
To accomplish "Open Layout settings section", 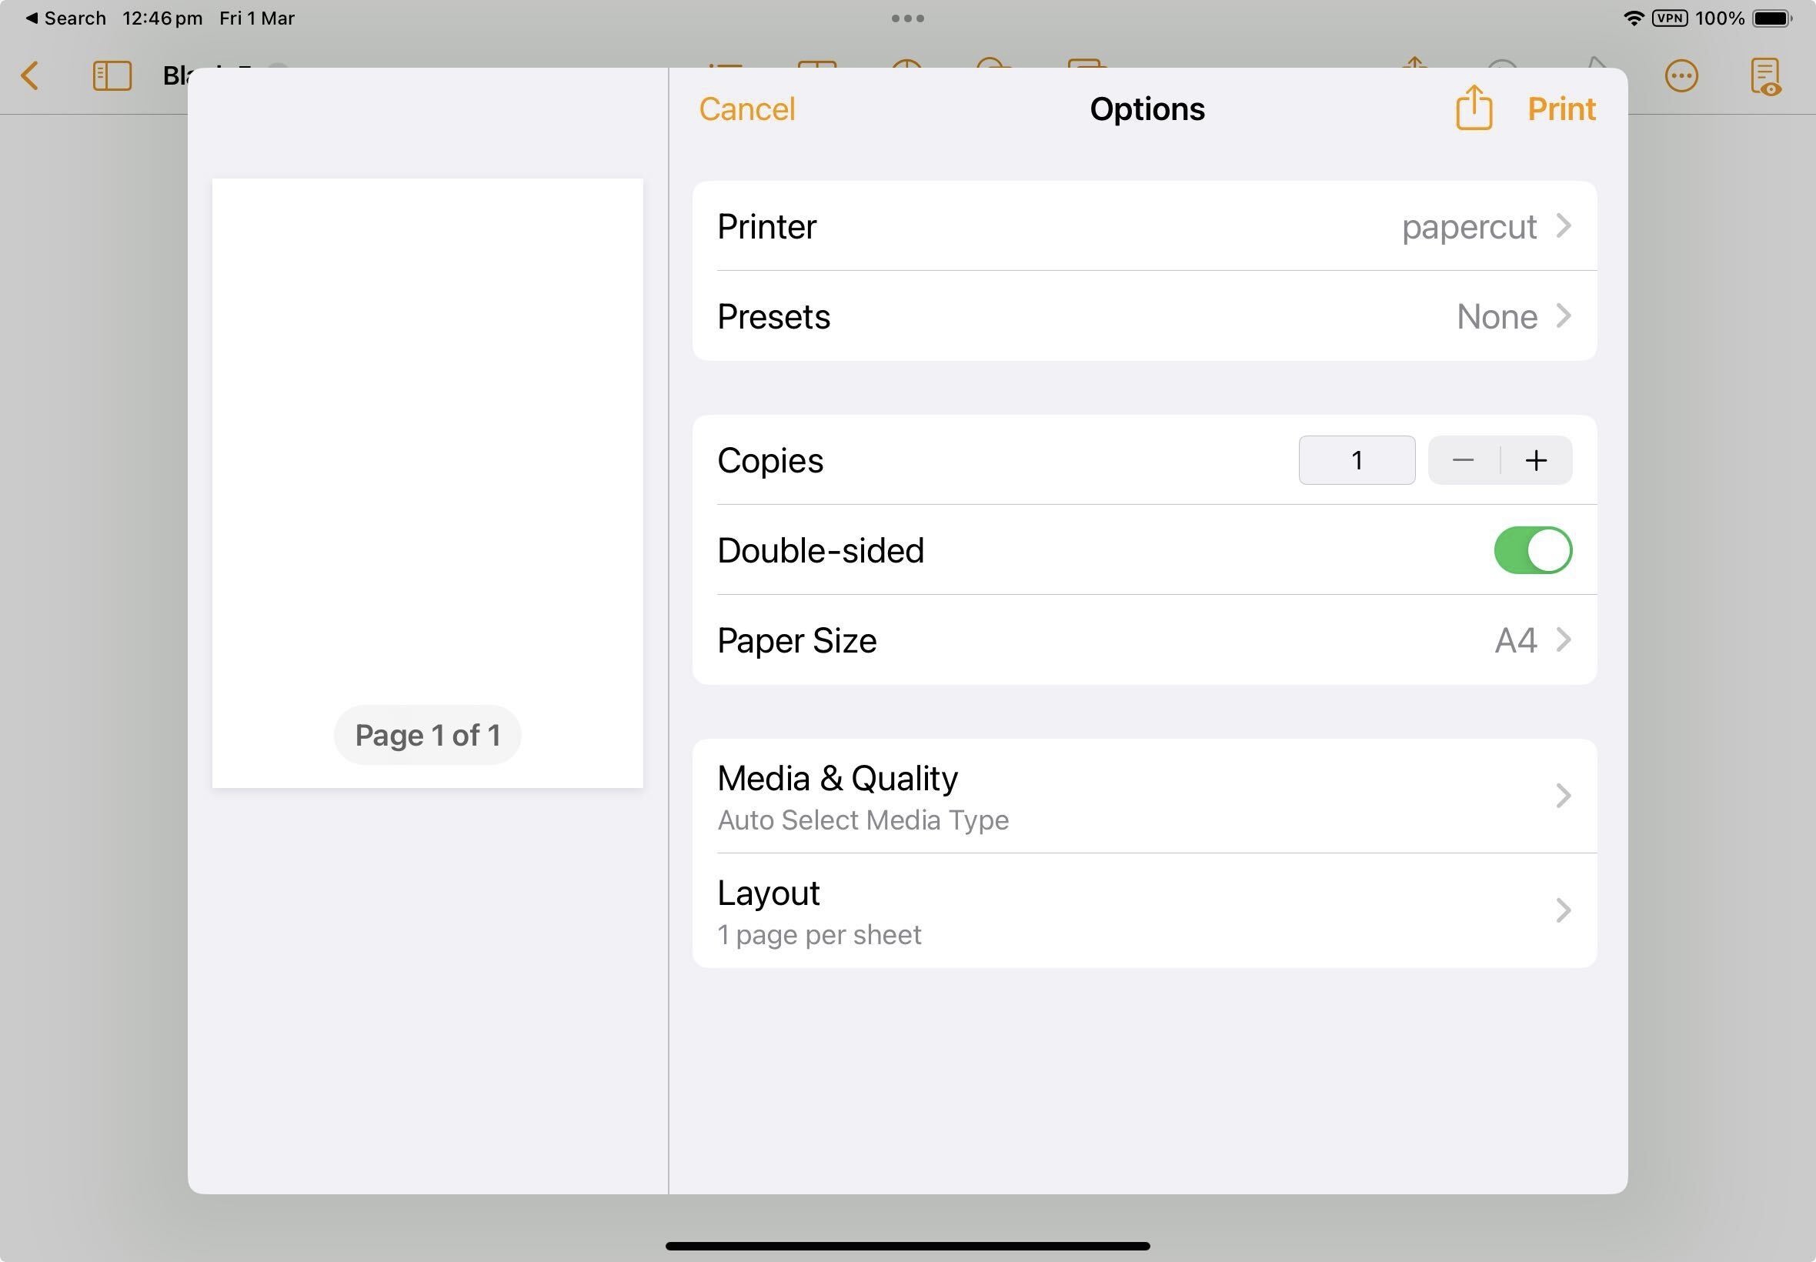I will pos(1143,910).
